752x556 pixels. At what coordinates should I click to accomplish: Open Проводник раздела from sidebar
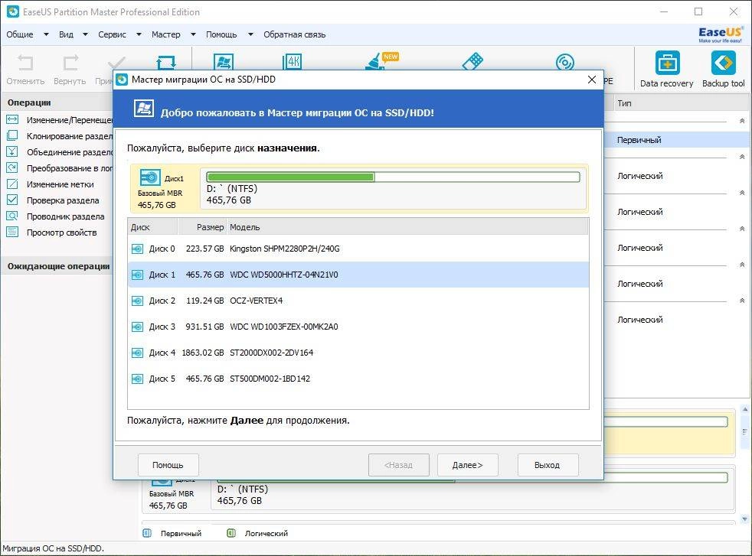pos(55,216)
